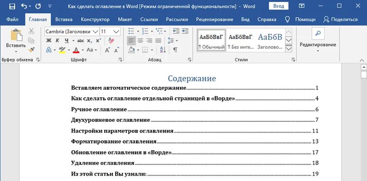This screenshot has height=181, width=367.
Task: Click the vertical scrollbar up arrow
Action: [x=363, y=67]
